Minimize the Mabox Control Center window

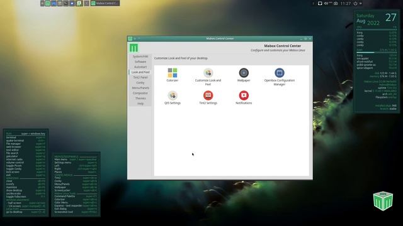pyautogui.click(x=301, y=39)
